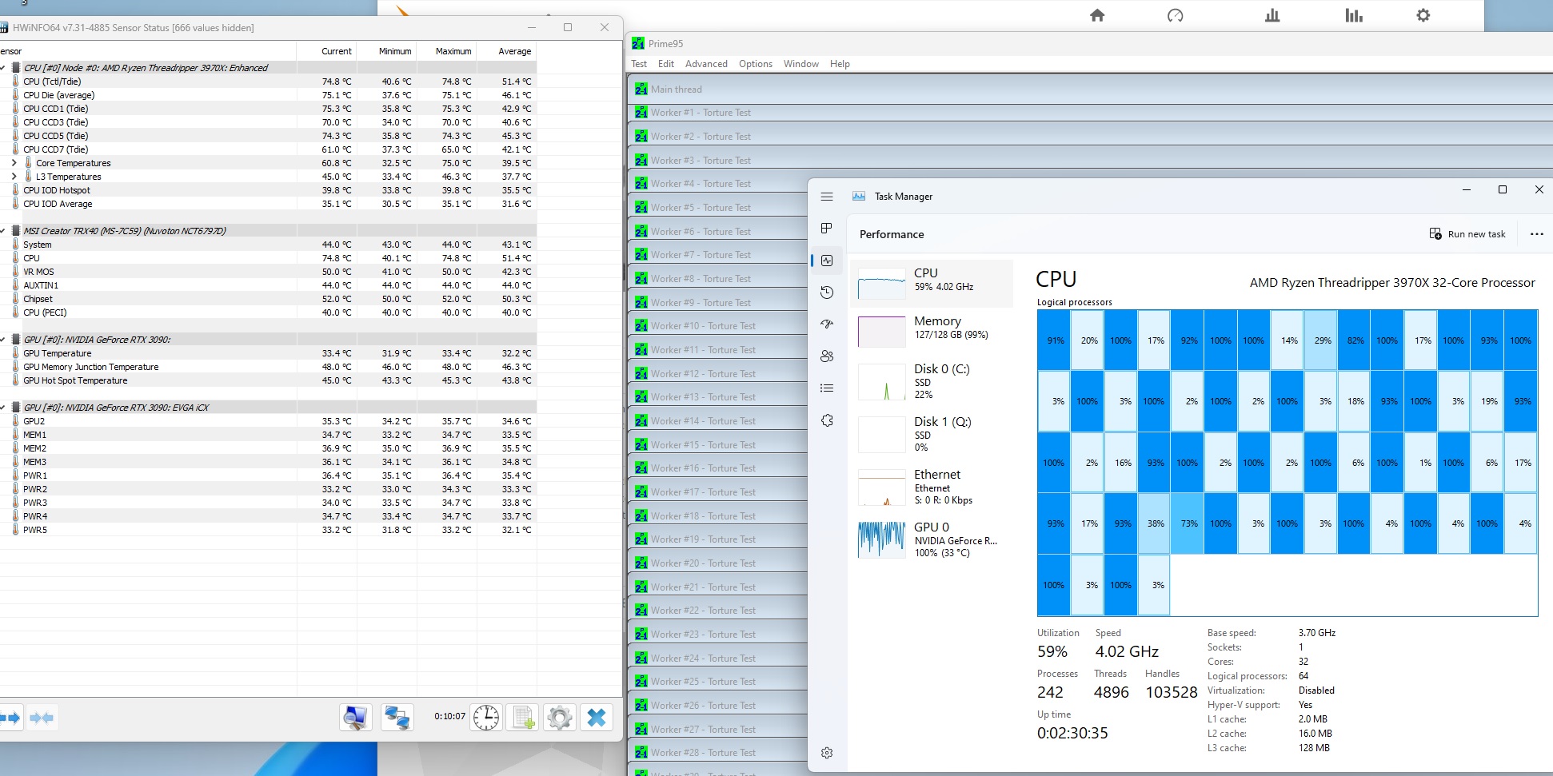Click the gauge icon in the background app
Screen dimensions: 1553x776
click(1175, 15)
